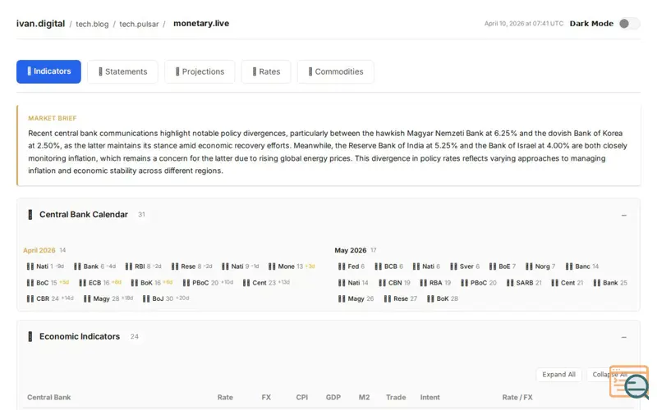Screen dimensions: 657x410
Task: Select the Nati 9 calendar entry
Action: pos(241,266)
